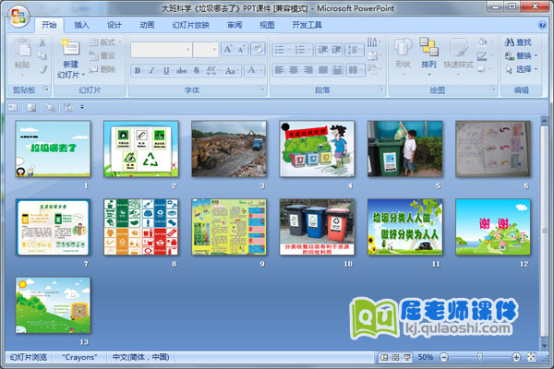The width and height of the screenshot is (554, 369).
Task: Click the New Slide icon
Action: point(70,47)
